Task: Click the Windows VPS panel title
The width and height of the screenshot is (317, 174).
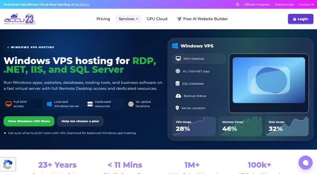Action: click(197, 46)
